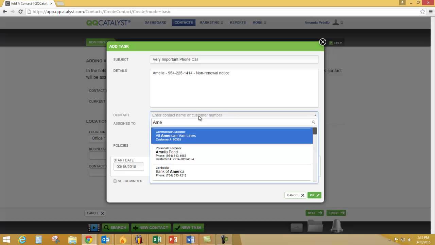Image resolution: width=435 pixels, height=245 pixels.
Task: Click the folder icon in bottom bar
Action: pyautogui.click(x=315, y=226)
